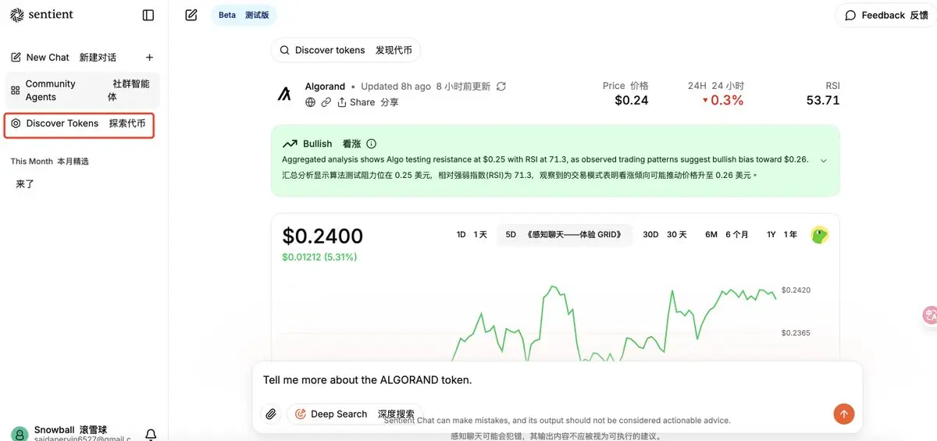937x441 pixels.
Task: Click the 'Updated 8h ago' text
Action: [396, 86]
